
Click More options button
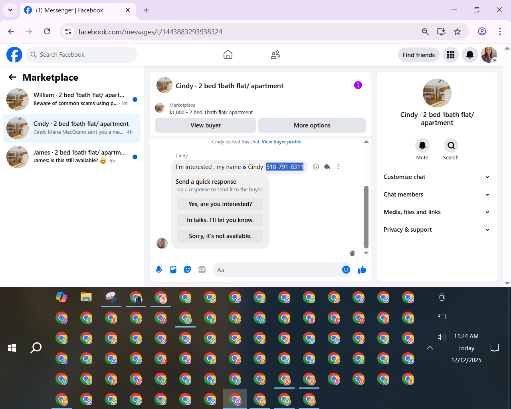coord(312,125)
